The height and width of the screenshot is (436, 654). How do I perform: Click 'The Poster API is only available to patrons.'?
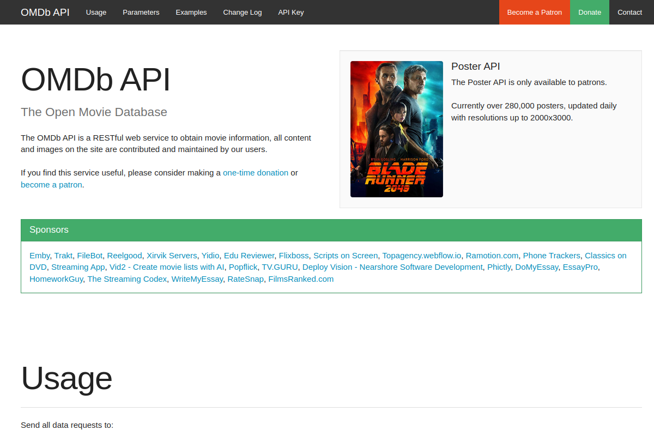(529, 82)
